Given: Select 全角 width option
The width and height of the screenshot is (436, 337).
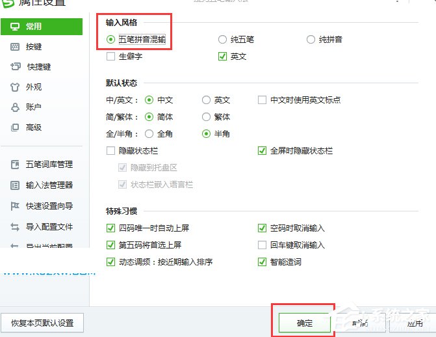Looking at the screenshot, I should tap(149, 134).
